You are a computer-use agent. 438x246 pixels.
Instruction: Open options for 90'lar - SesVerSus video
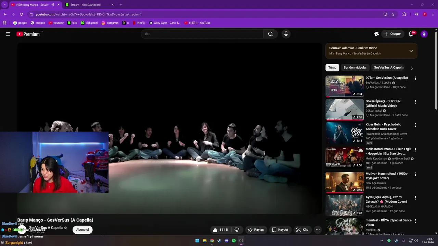coord(415,78)
